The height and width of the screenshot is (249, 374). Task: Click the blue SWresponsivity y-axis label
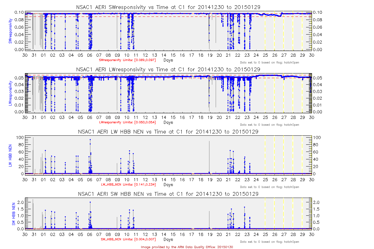10,31
